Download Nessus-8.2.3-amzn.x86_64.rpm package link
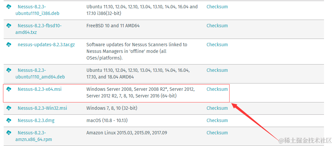 [x=34, y=136]
